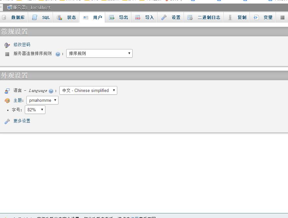Click the change password key icon
This screenshot has width=288, height=218.
(7, 45)
